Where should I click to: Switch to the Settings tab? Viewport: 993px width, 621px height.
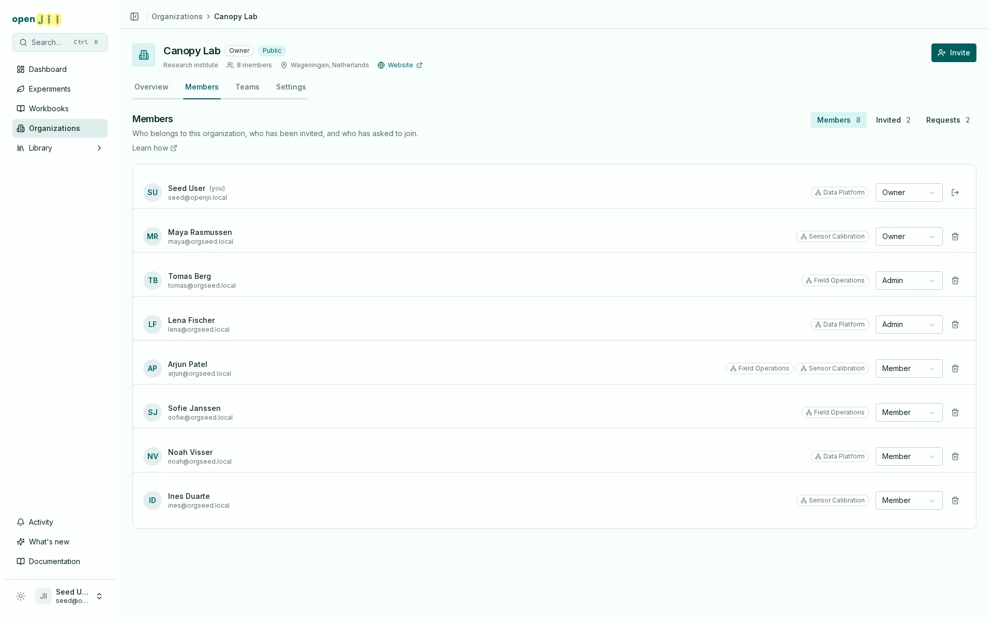tap(291, 87)
